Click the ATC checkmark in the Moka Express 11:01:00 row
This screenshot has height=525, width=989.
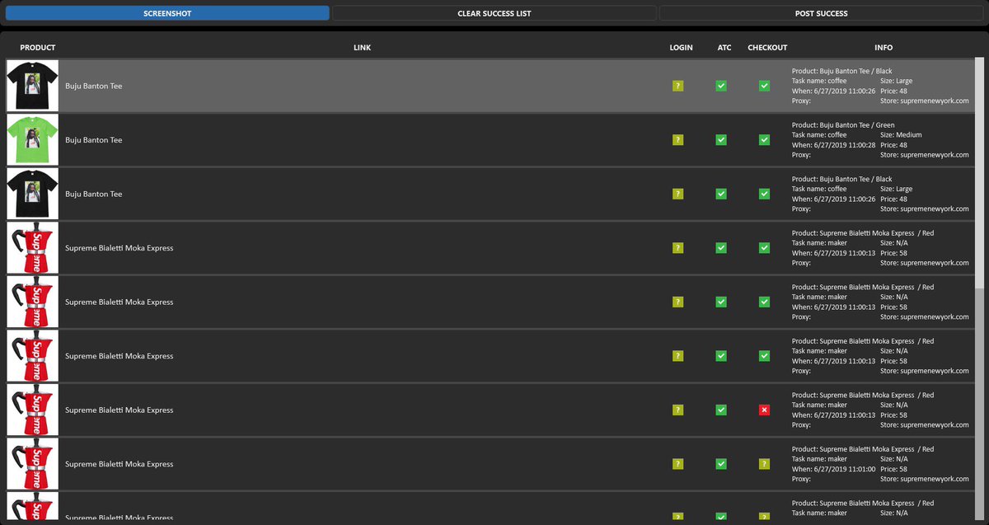click(721, 464)
